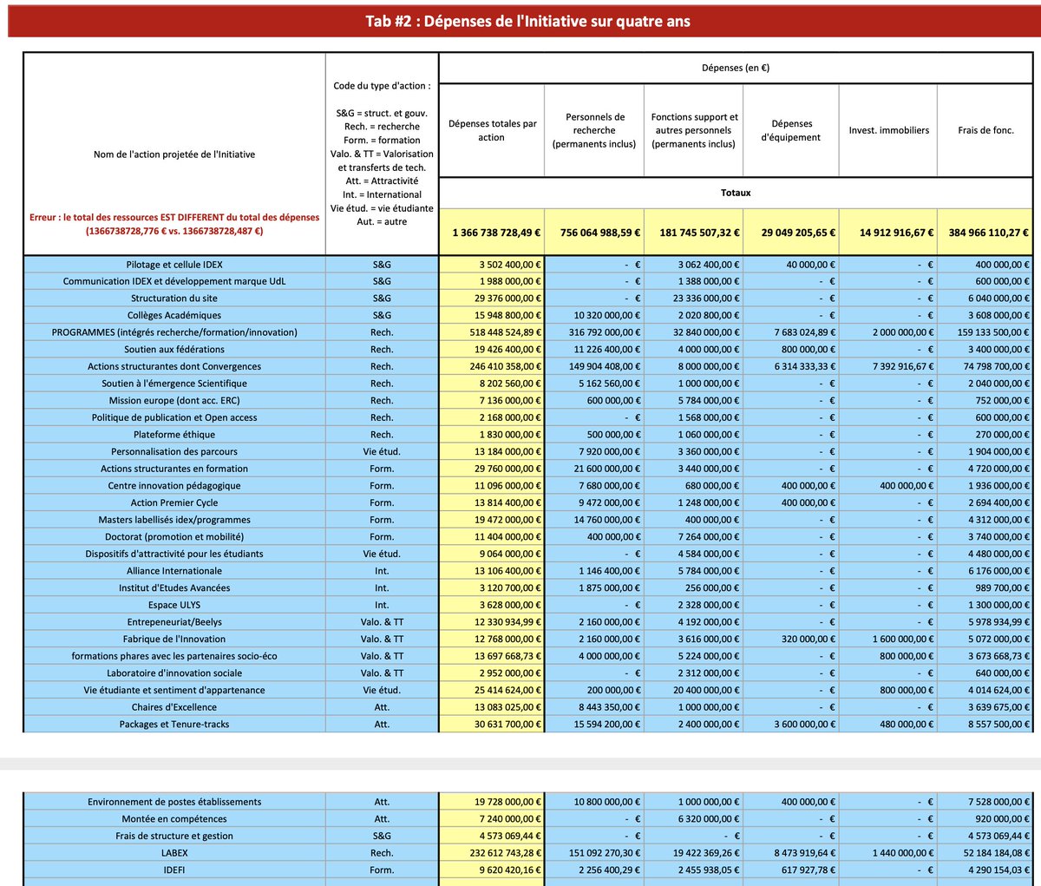The image size is (1041, 886).
Task: Click 'Packages et Tenure-tracks' row name
Action: pos(174,725)
